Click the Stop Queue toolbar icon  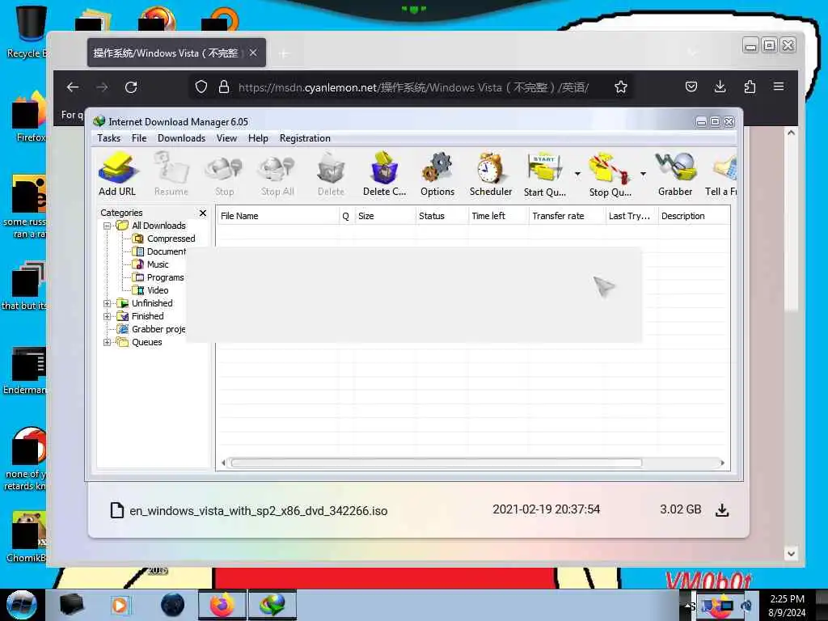610,175
